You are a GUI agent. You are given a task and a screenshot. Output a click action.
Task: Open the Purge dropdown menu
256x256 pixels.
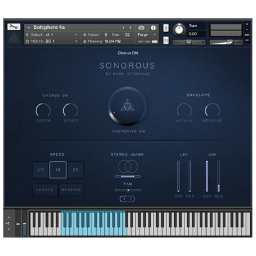(147, 35)
